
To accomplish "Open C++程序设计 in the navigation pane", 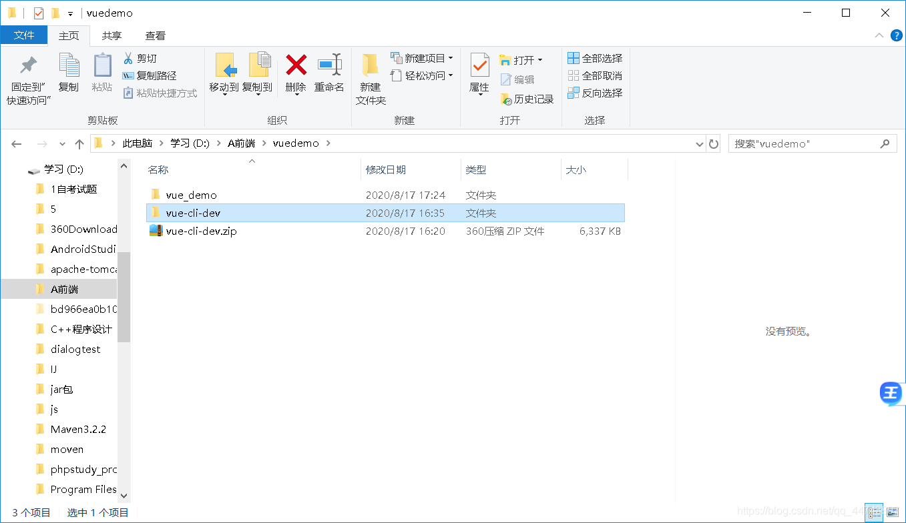I will tap(81, 329).
